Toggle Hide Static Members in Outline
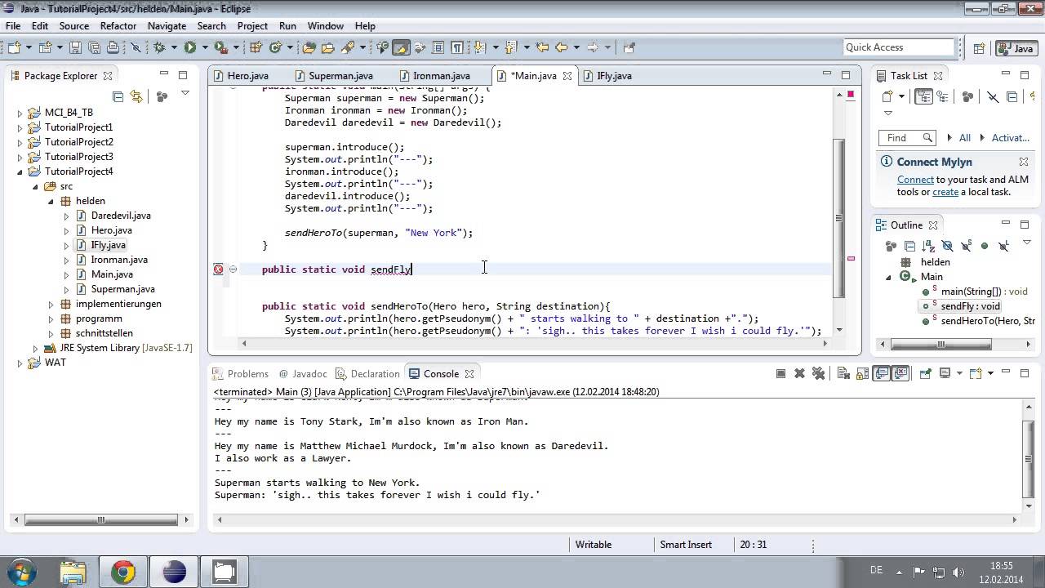This screenshot has width=1045, height=588. click(x=966, y=246)
